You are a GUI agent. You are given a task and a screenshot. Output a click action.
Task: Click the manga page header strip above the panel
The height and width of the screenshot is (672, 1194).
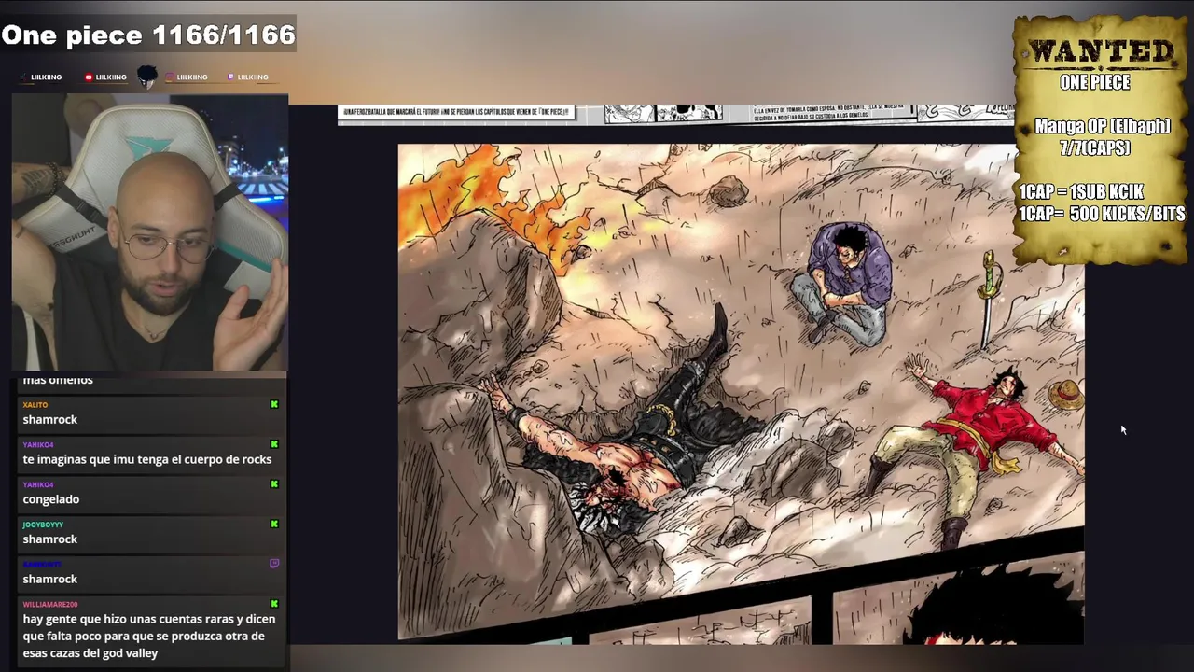coord(675,113)
